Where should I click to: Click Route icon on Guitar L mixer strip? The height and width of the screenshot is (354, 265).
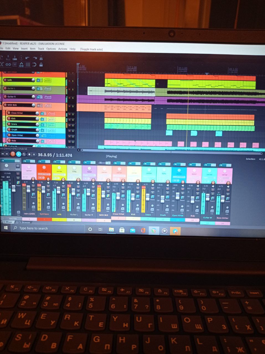point(78,196)
